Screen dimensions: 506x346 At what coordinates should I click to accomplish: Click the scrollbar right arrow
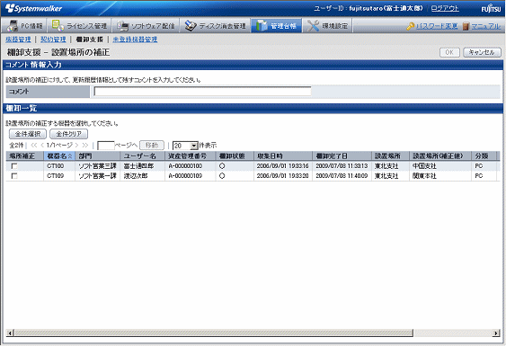click(x=496, y=333)
